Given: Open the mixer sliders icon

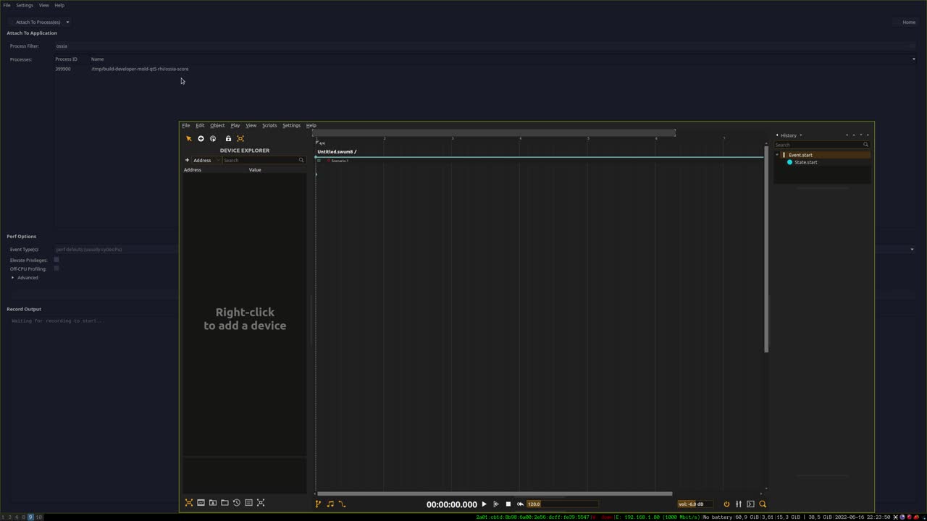Looking at the screenshot, I should click(x=739, y=504).
